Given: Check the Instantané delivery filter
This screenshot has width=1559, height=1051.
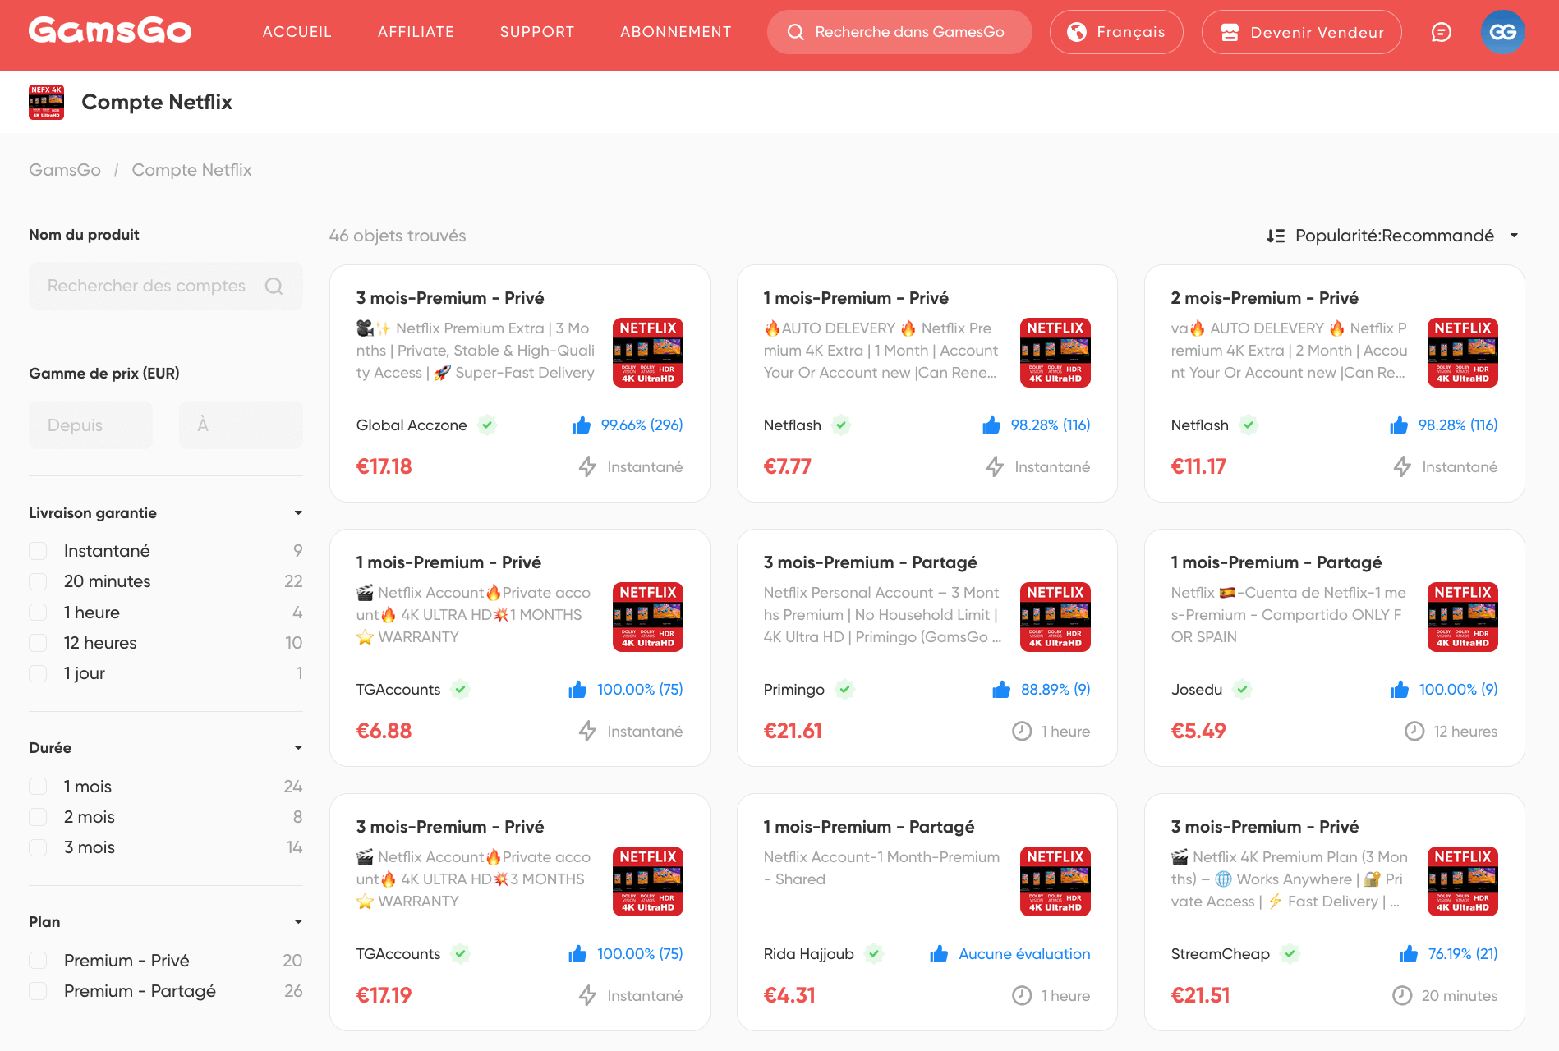Looking at the screenshot, I should click(38, 550).
